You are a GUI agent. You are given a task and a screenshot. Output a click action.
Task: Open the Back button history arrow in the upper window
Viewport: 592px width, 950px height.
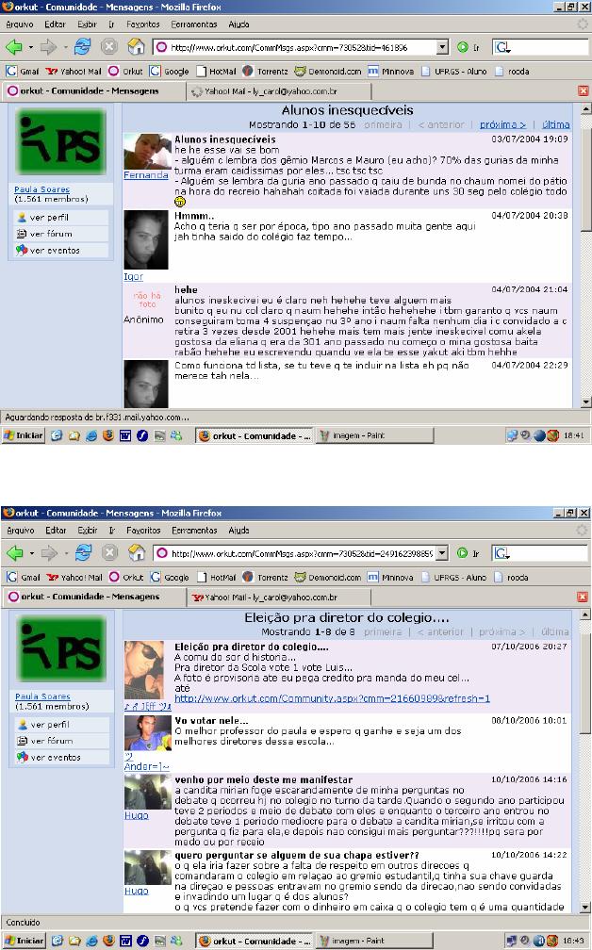(x=31, y=47)
